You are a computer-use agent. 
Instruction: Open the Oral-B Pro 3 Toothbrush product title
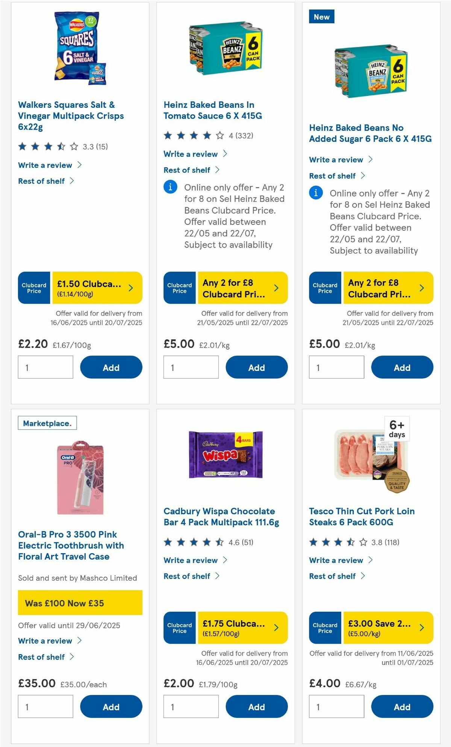pyautogui.click(x=71, y=545)
